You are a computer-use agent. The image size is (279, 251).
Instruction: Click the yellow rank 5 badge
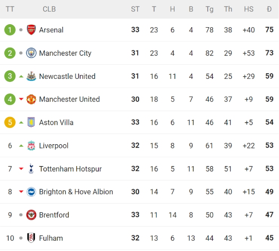[10, 122]
